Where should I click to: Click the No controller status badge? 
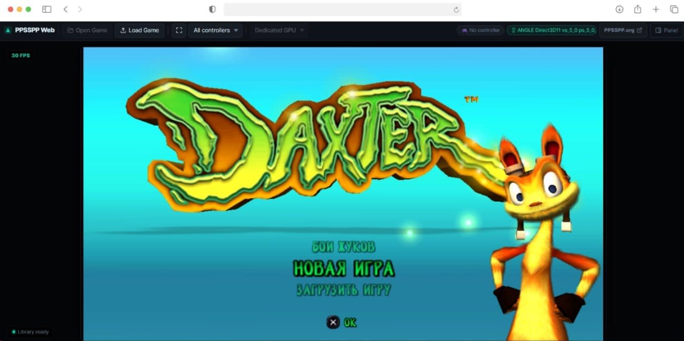click(480, 30)
